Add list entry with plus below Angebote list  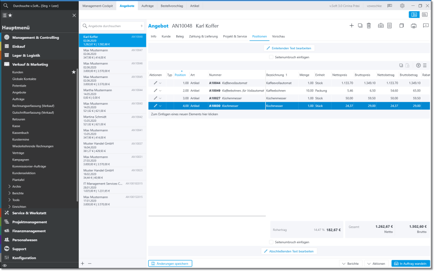[82, 263]
